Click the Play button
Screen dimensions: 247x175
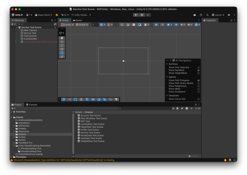(x=136, y=15)
